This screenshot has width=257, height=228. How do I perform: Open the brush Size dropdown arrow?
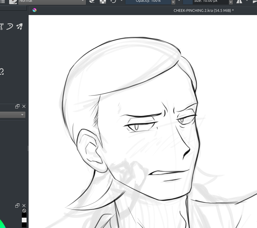[231, 2]
